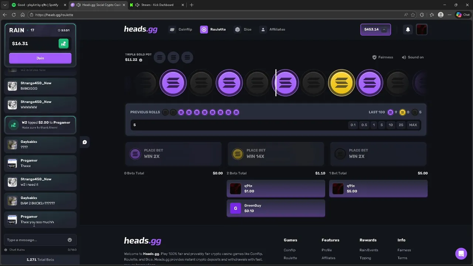Select the 10 bet preset

(x=391, y=125)
